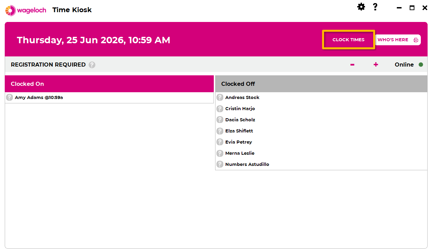This screenshot has height=251, width=432.
Task: Select the Clocked On column header
Action: (x=109, y=84)
